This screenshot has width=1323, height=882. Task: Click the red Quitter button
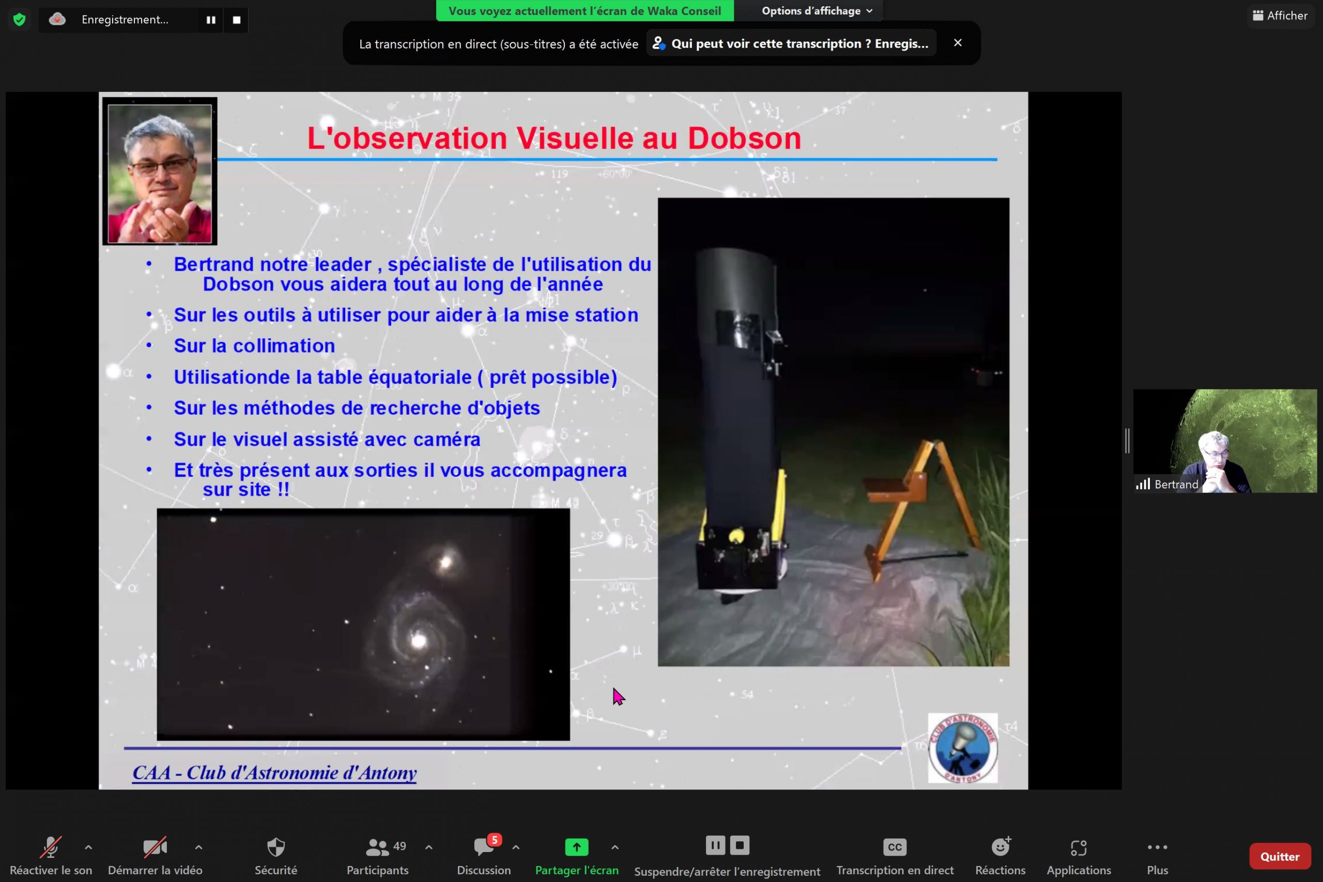coord(1280,856)
